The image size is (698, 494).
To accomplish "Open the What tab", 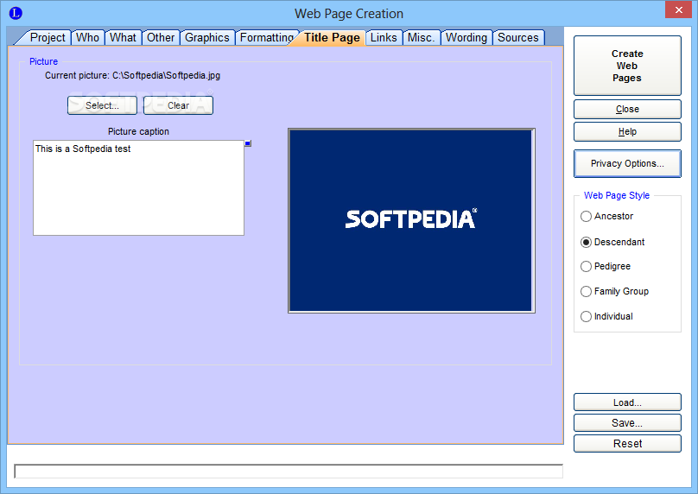I will point(123,37).
